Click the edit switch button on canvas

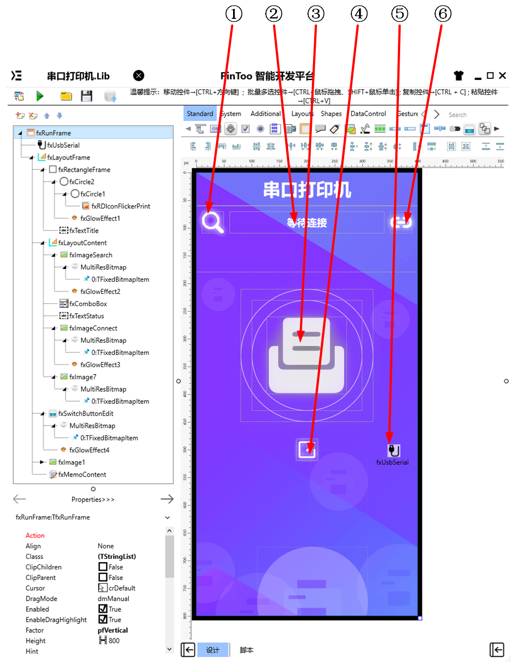[307, 449]
